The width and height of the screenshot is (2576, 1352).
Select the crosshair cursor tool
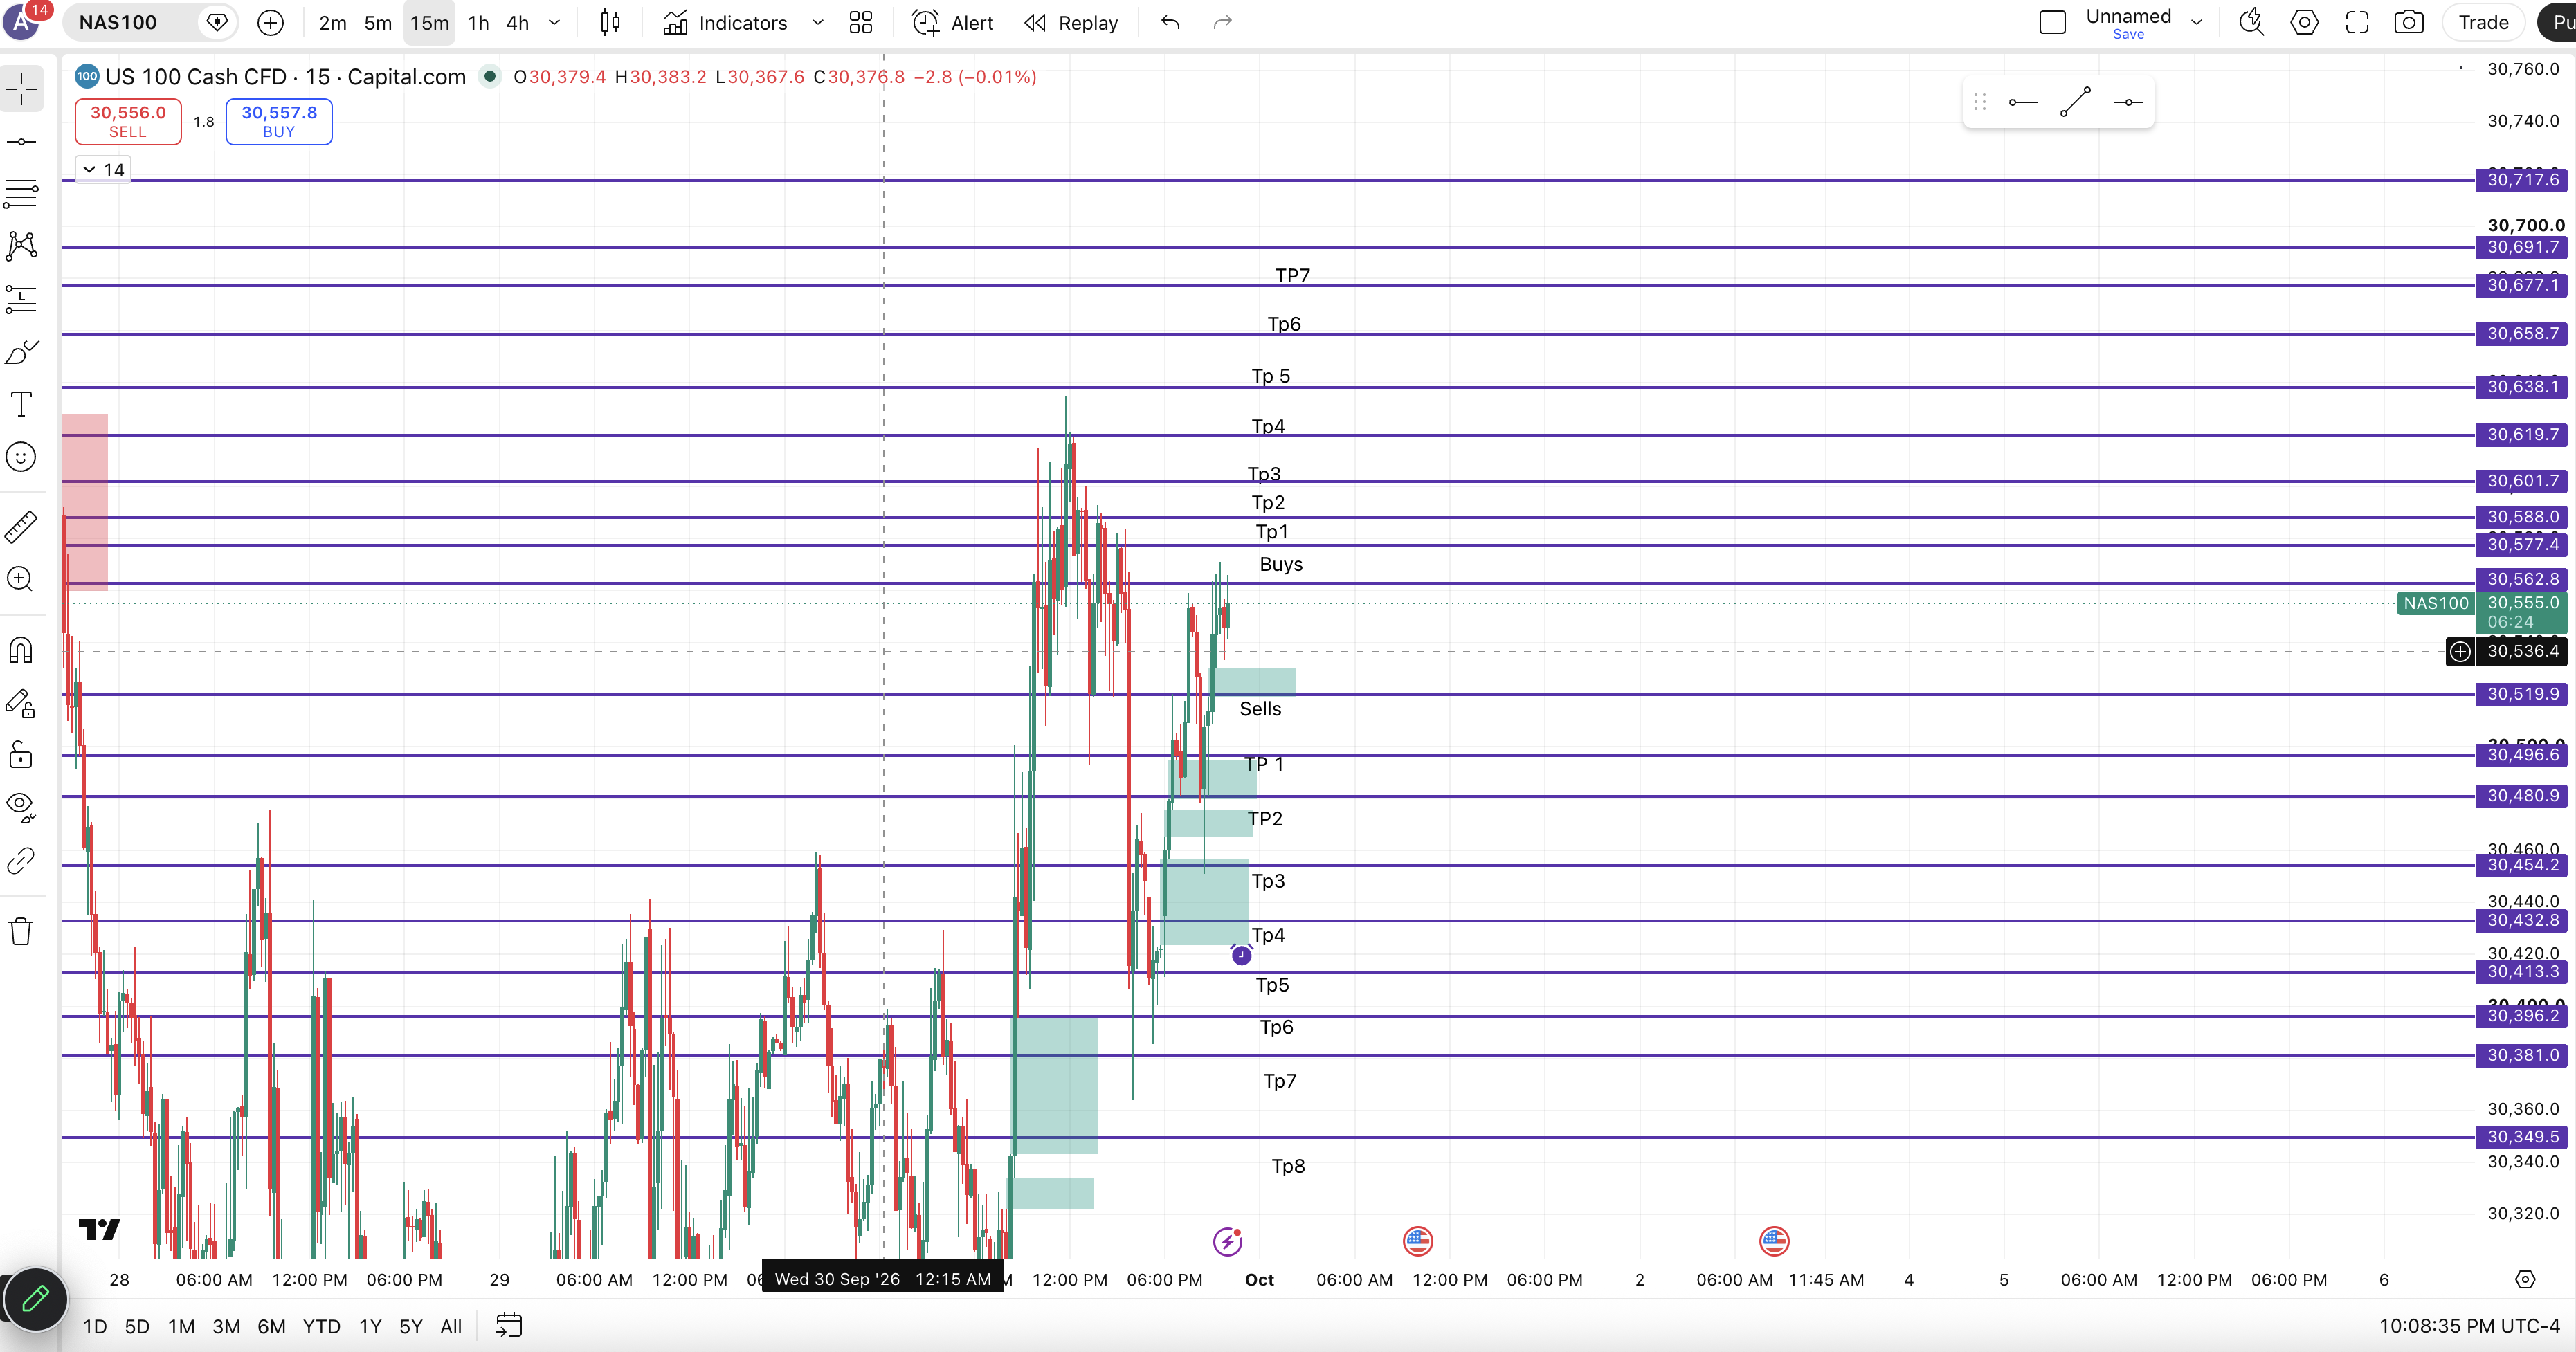[x=21, y=89]
